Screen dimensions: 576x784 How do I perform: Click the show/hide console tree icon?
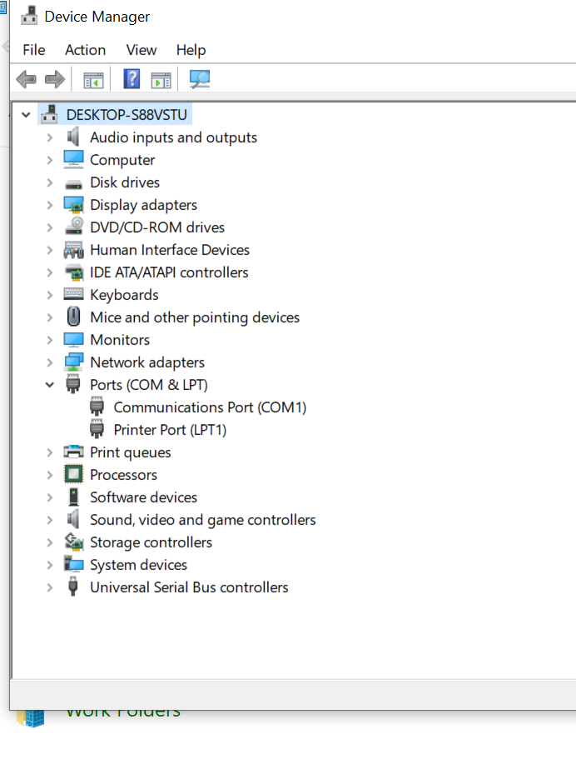[x=93, y=80]
